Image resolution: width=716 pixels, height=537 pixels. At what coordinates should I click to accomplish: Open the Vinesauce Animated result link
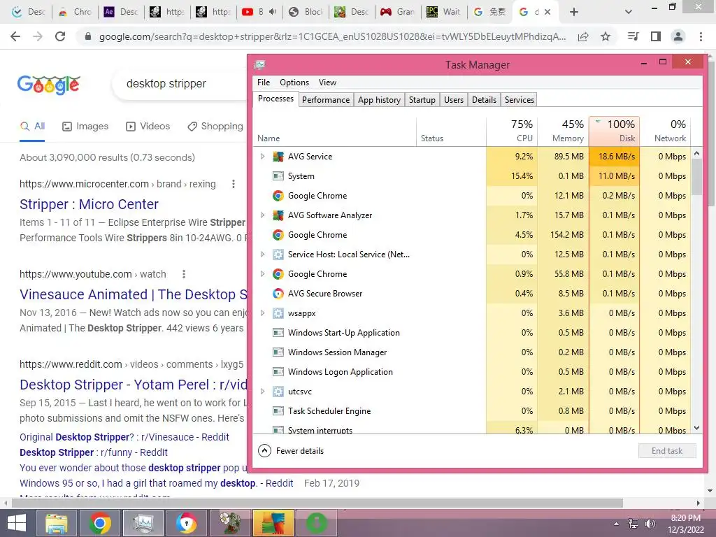point(134,294)
